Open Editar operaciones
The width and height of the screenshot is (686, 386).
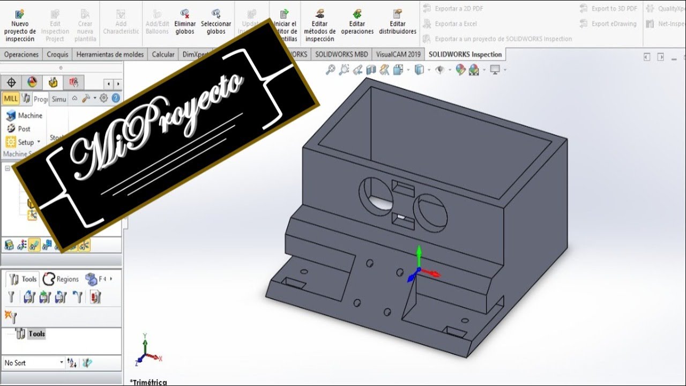pyautogui.click(x=357, y=21)
